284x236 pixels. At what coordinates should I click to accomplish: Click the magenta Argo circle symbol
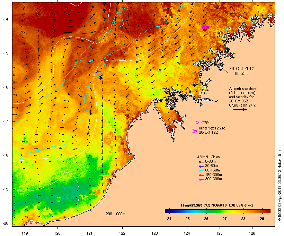point(197,122)
